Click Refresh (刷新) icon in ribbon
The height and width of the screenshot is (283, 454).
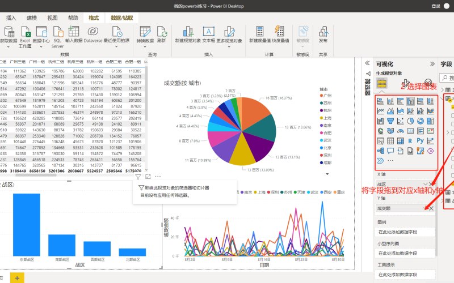coord(162,32)
